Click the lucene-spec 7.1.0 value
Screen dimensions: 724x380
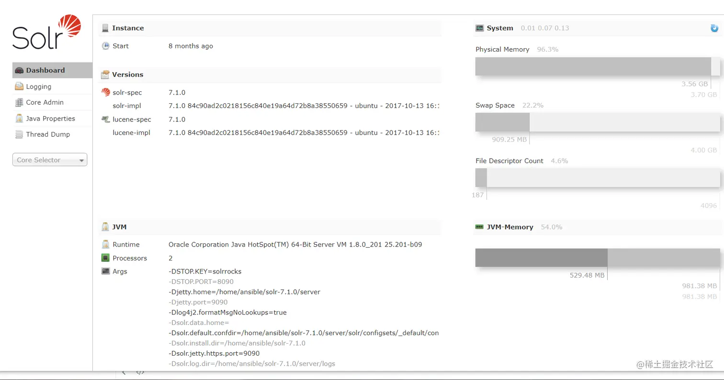point(177,119)
